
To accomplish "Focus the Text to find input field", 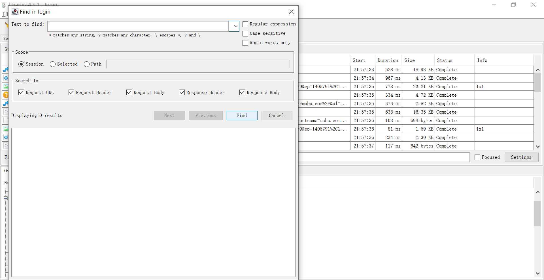I will click(138, 26).
